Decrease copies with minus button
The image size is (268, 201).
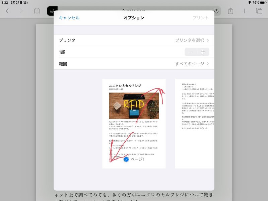(x=191, y=52)
